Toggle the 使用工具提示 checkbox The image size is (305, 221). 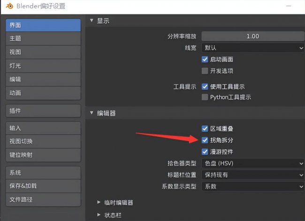tap(205, 87)
